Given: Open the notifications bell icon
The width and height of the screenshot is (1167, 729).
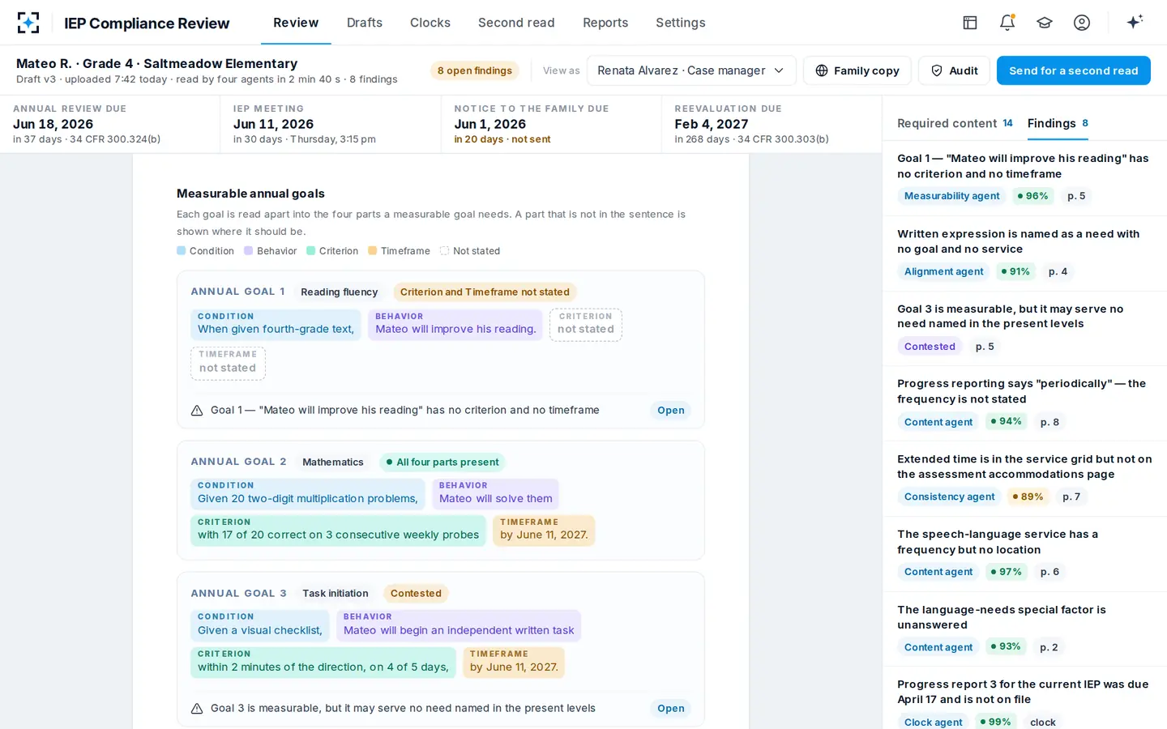Looking at the screenshot, I should [1007, 23].
